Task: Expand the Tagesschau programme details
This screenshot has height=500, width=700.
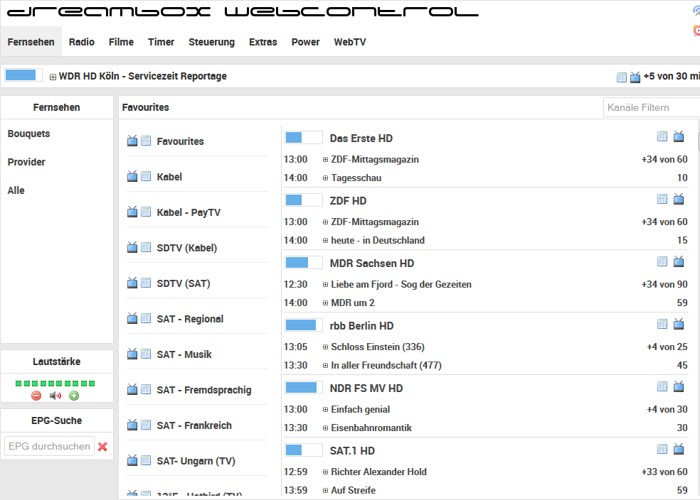Action: coord(326,178)
